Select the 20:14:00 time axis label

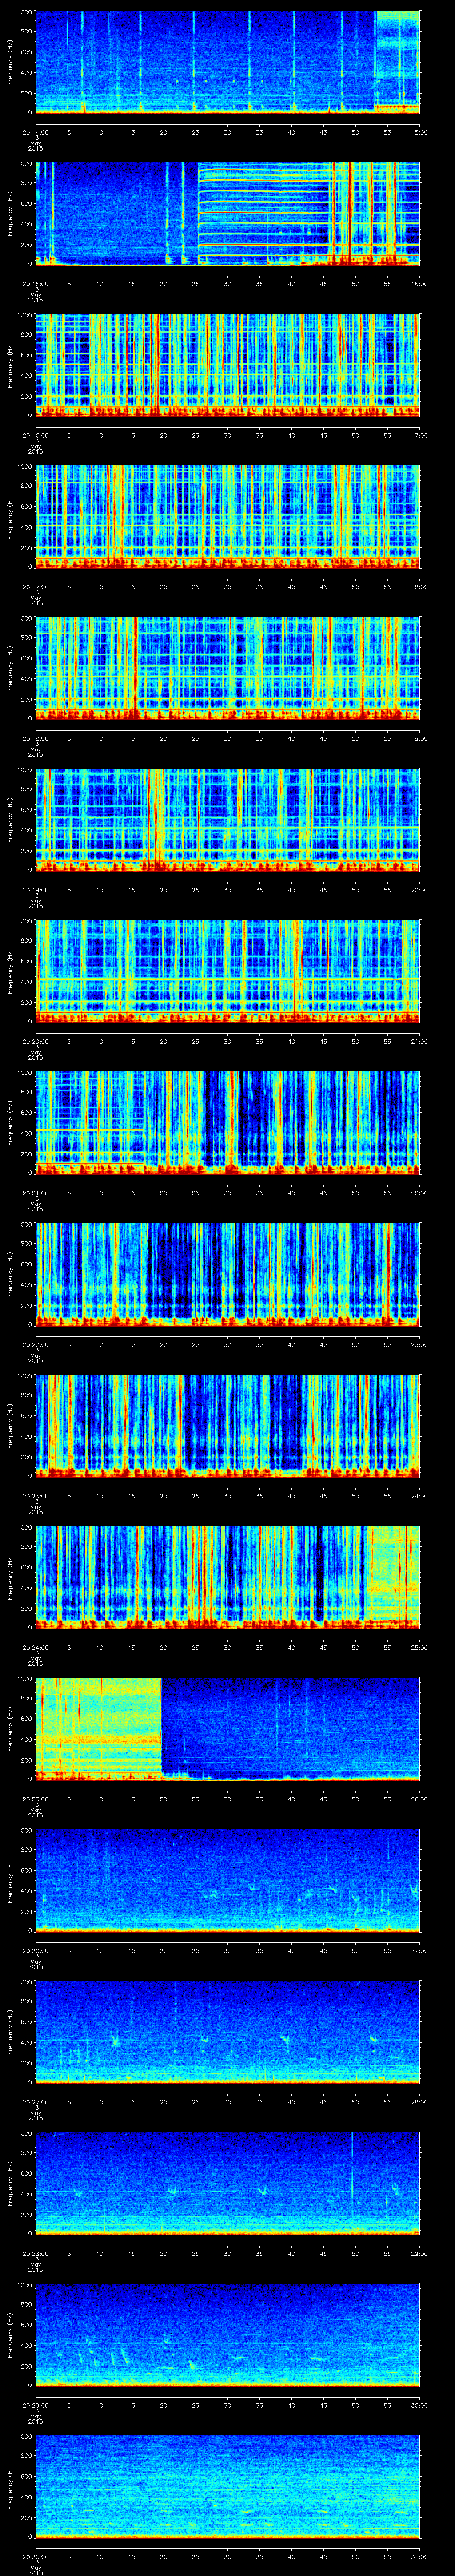pyautogui.click(x=36, y=131)
